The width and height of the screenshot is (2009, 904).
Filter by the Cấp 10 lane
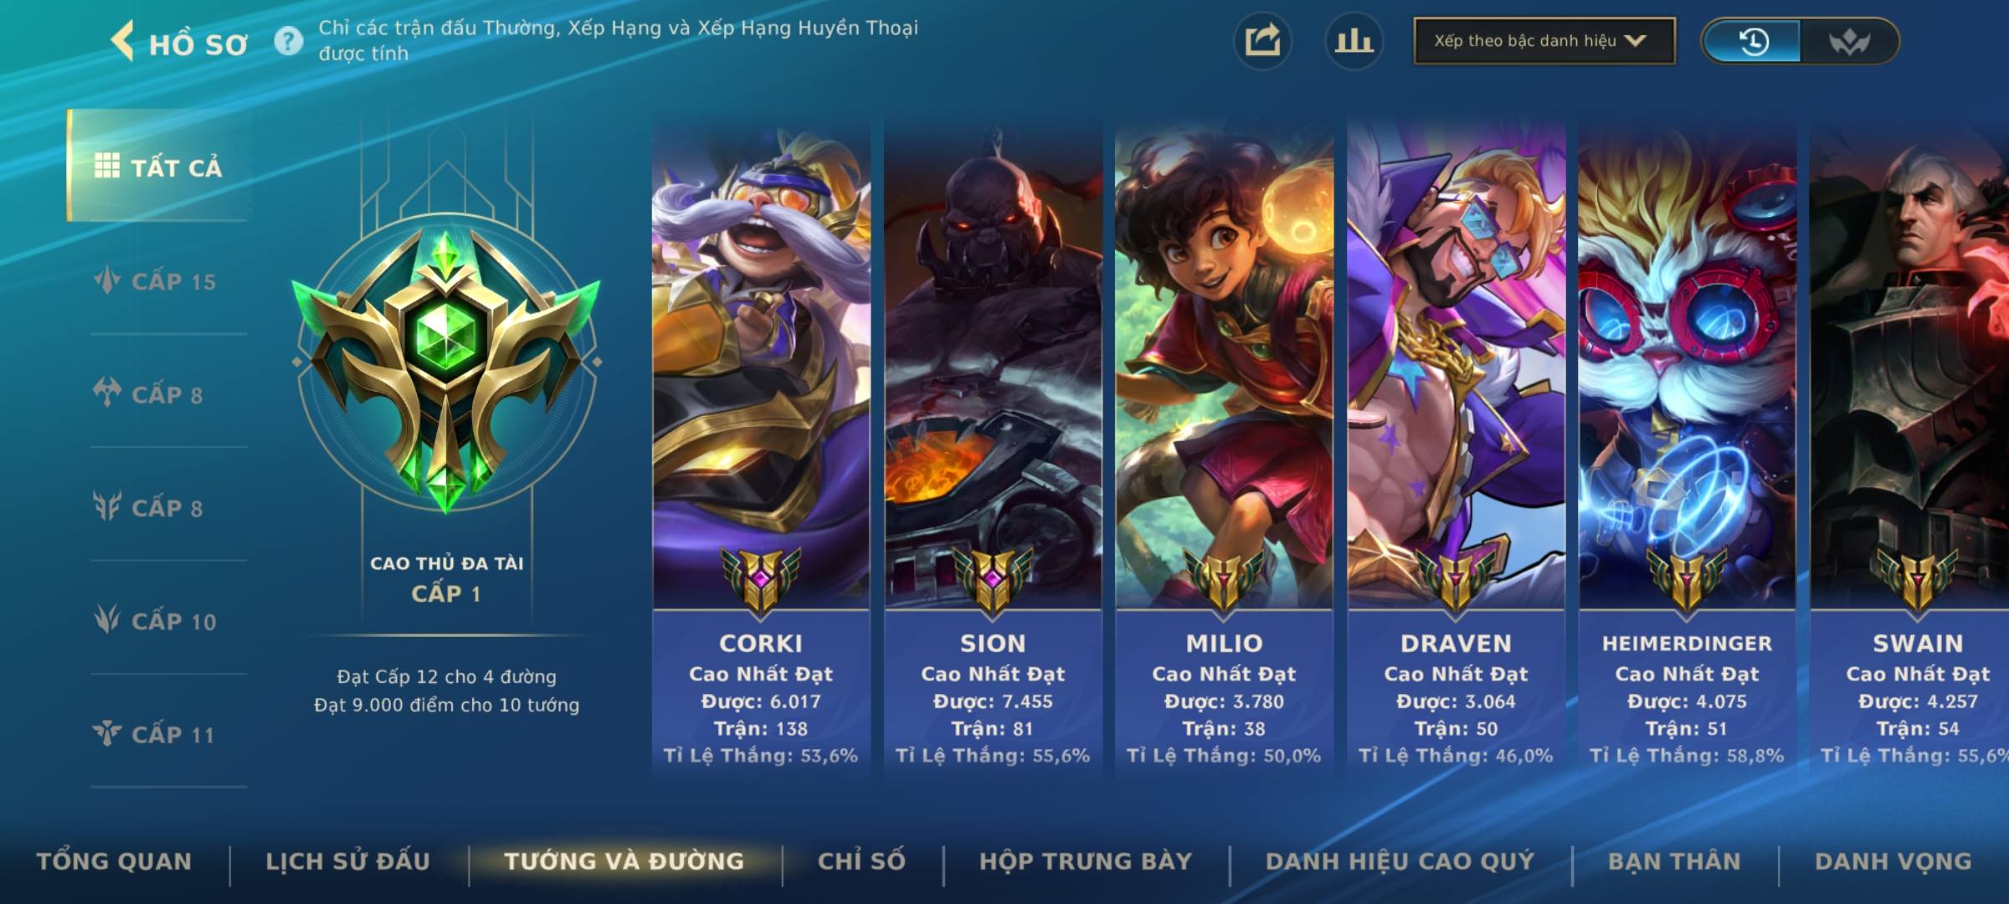coord(155,621)
